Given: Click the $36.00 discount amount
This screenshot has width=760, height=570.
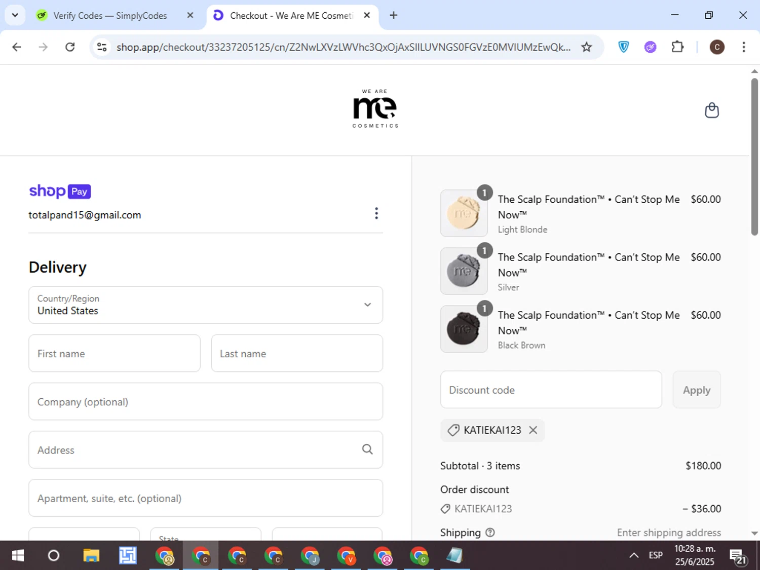Looking at the screenshot, I should pos(702,509).
